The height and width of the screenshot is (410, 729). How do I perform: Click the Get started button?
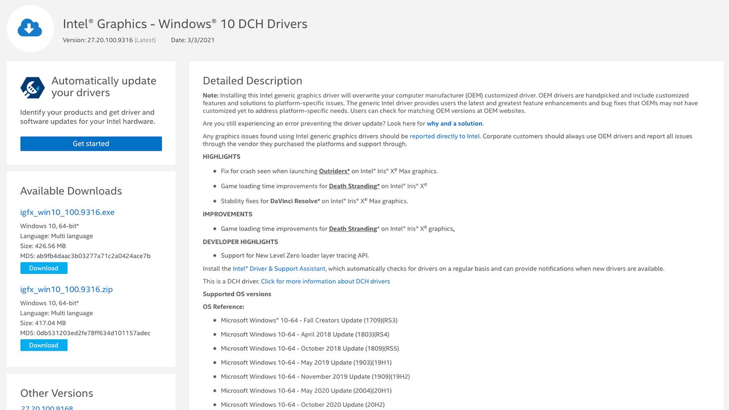pyautogui.click(x=91, y=143)
